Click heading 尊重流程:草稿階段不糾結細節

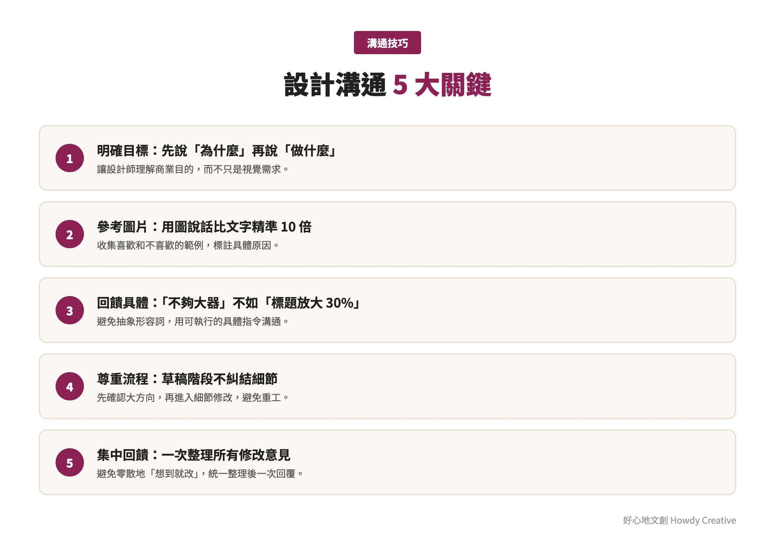[187, 379]
